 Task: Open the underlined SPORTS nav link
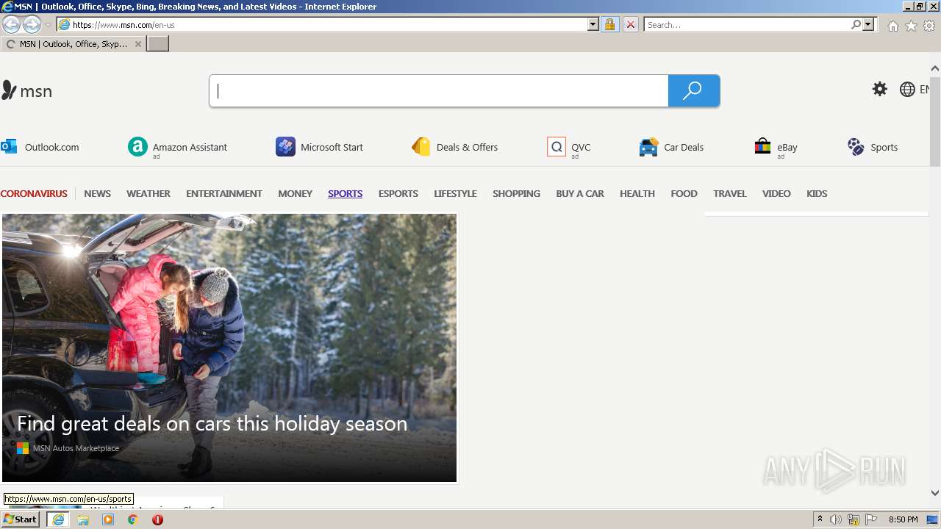click(345, 193)
